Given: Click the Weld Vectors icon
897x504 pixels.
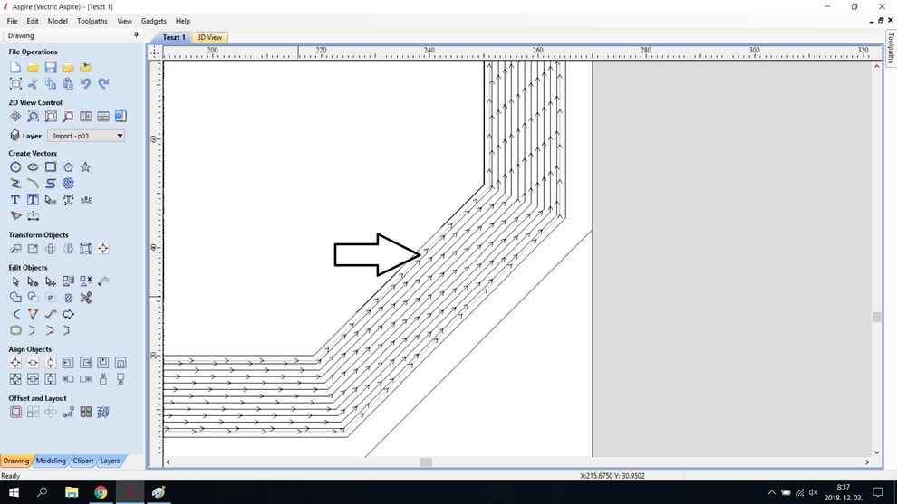Looking at the screenshot, I should click(x=15, y=298).
